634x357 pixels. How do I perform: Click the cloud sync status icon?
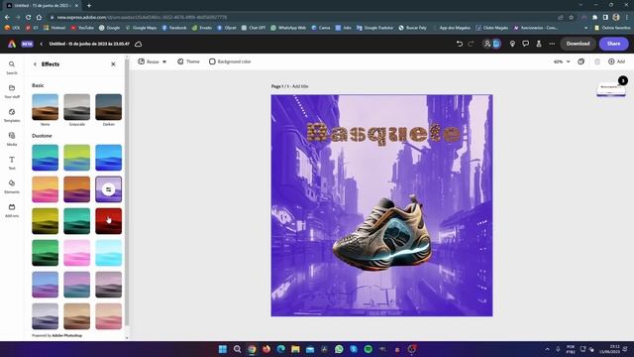(x=139, y=44)
